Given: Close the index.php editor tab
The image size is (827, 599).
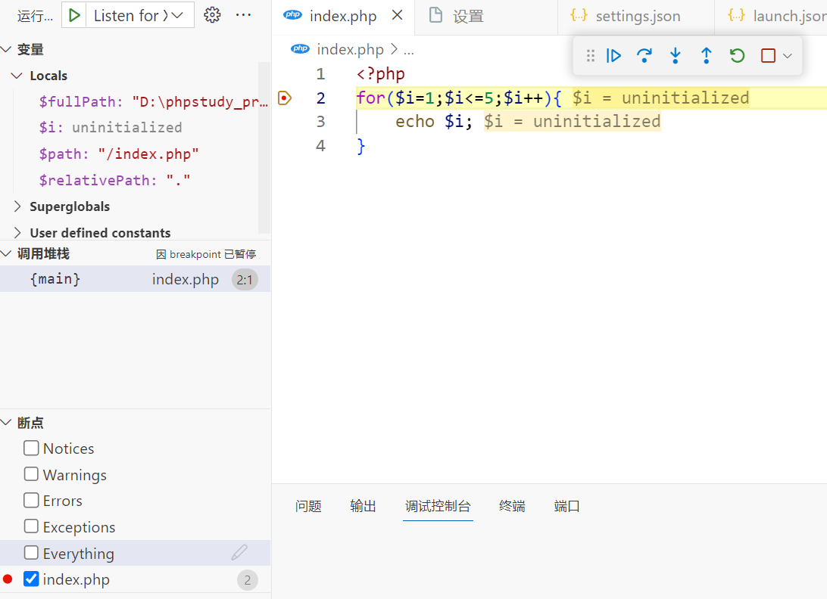Looking at the screenshot, I should (x=397, y=16).
